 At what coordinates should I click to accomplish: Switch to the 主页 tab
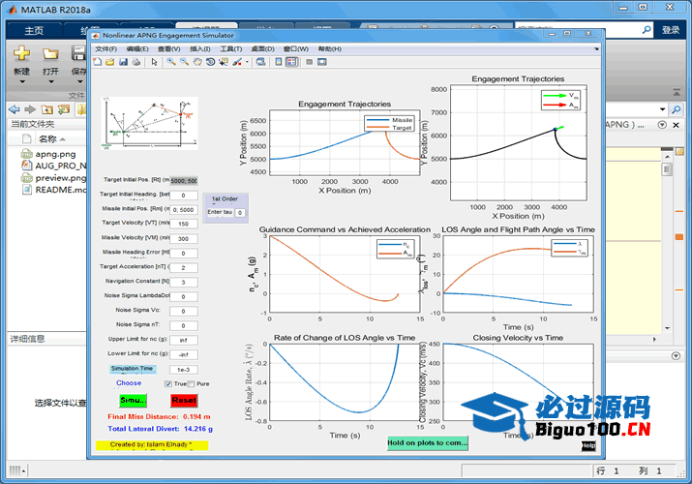[x=33, y=30]
